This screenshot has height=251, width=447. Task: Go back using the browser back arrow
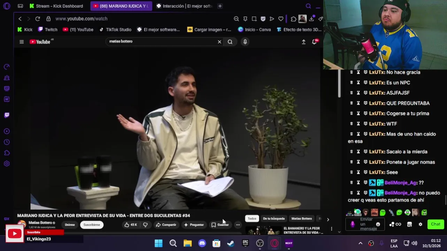(20, 18)
